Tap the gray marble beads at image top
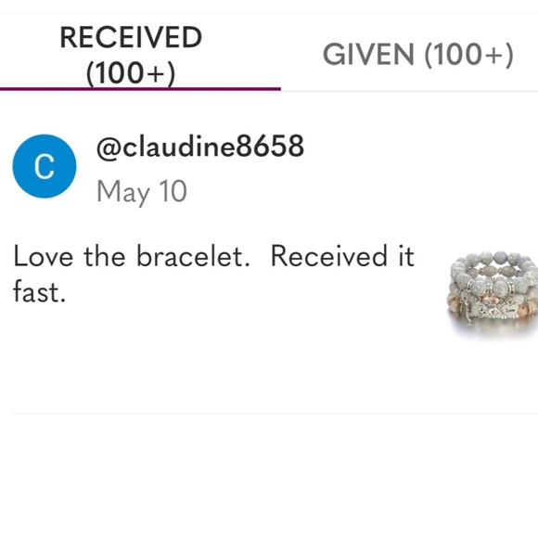538x538 pixels. coord(494,264)
